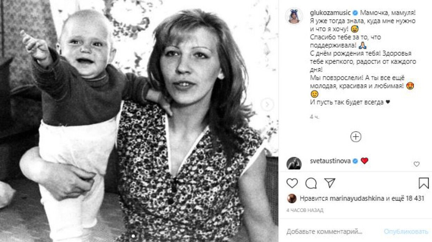This screenshot has height=242, width=432.
Task: Share the post with the paper plane icon
Action: 330,183
